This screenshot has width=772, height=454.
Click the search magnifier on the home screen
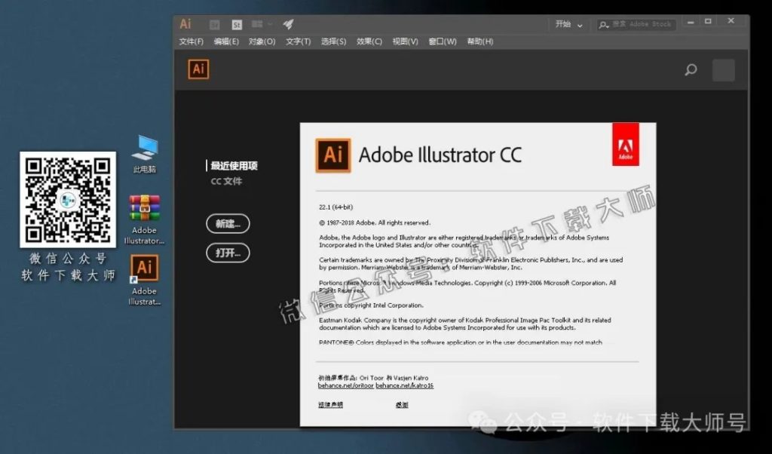(691, 69)
